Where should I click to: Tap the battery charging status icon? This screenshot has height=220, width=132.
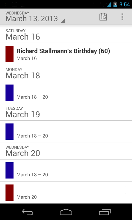[x=115, y=4]
